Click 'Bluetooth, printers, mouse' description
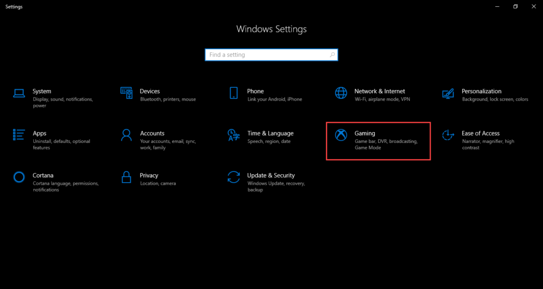This screenshot has height=289, width=543. tap(168, 100)
